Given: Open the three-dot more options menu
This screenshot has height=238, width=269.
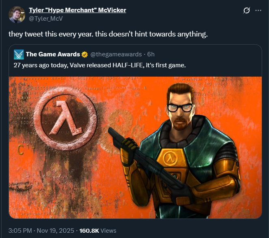Looking at the screenshot, I should coord(258,11).
